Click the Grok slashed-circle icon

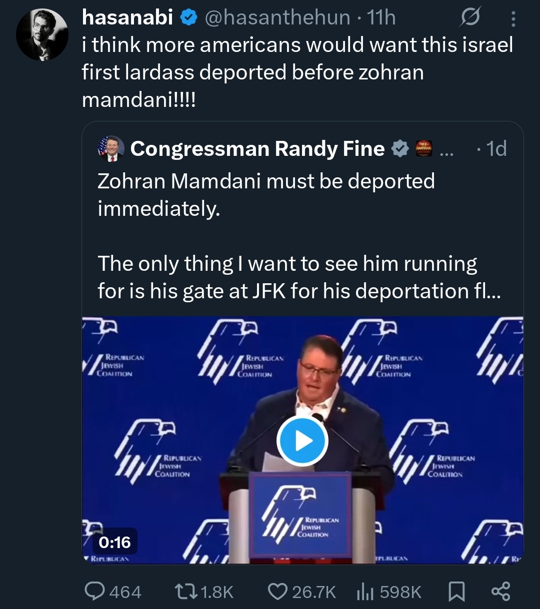tap(471, 17)
